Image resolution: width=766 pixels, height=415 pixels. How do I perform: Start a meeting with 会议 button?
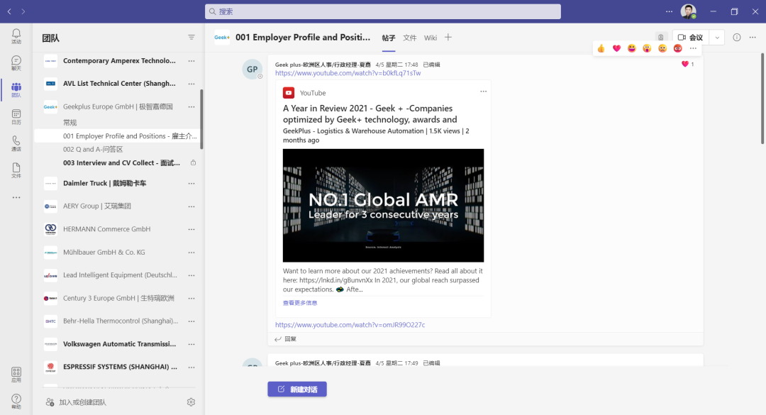click(691, 37)
